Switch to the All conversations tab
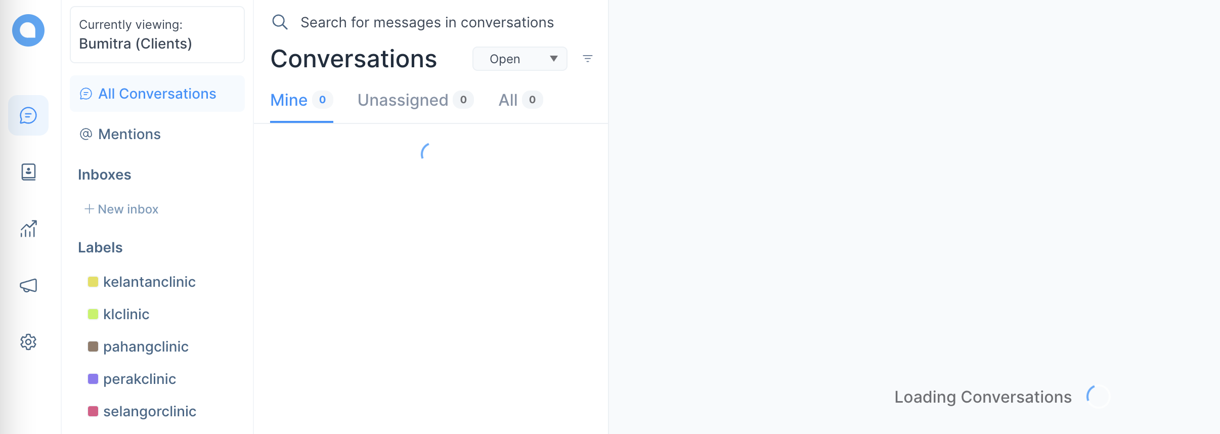This screenshot has height=434, width=1220. click(508, 100)
